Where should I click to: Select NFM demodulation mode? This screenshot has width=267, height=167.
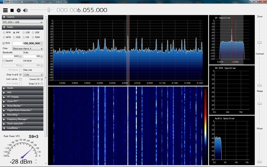(4, 33)
